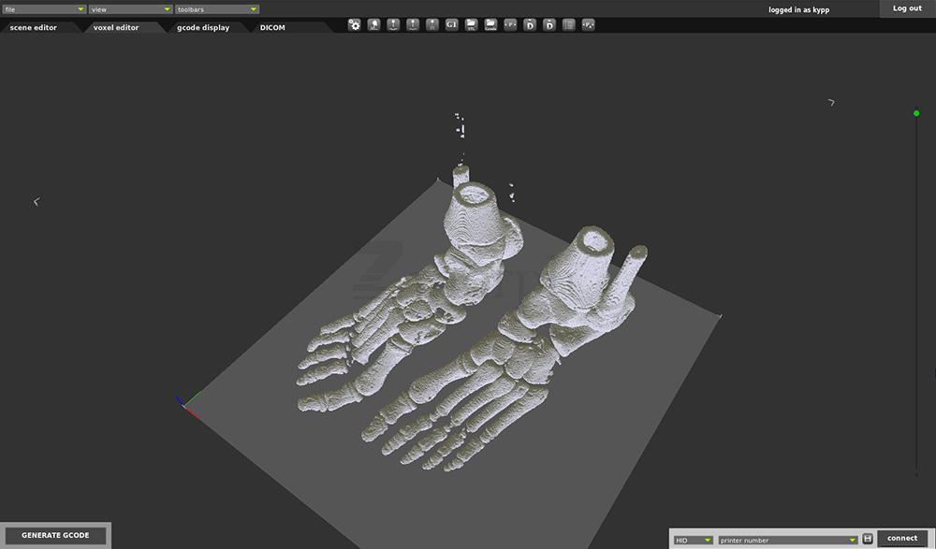Click the save disk icon beside printer number
The image size is (936, 549).
pyautogui.click(x=868, y=539)
